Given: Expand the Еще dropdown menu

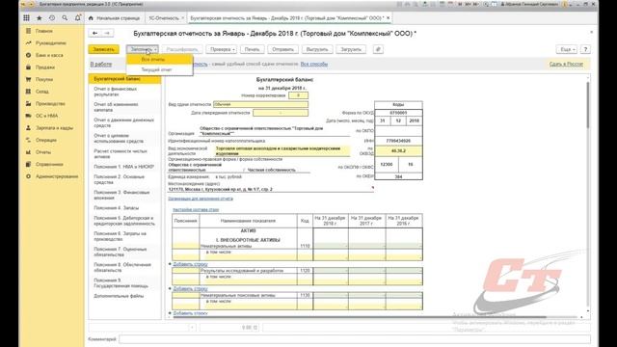Looking at the screenshot, I should point(566,49).
